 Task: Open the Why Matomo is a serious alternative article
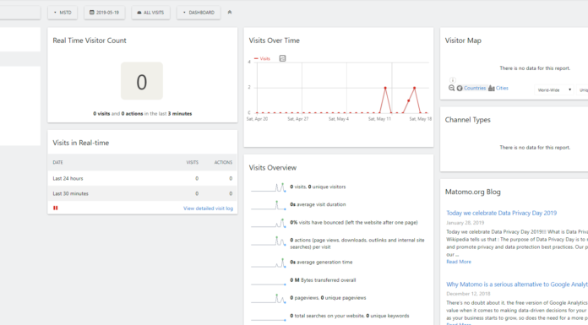click(517, 284)
